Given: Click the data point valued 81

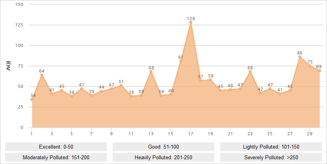Looking at the screenshot, I should tap(181, 61).
